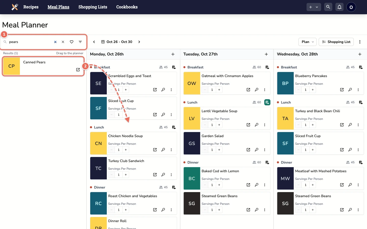Open options menu for Blueberry Pancakes
367x229 pixels.
[358, 90]
